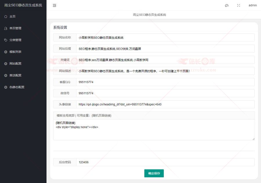Toggle fullscreen mode icon

[x=238, y=5]
